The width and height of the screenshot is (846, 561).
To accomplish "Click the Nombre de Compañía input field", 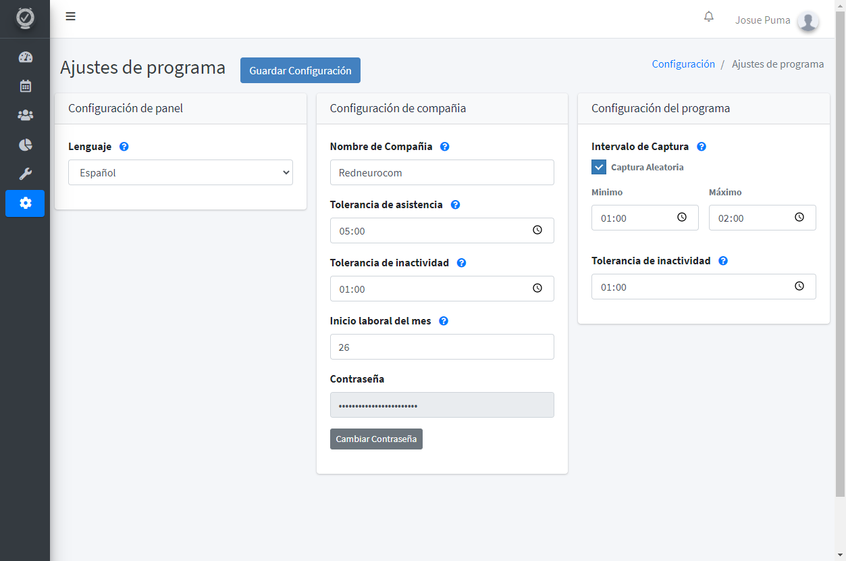I will (x=442, y=172).
